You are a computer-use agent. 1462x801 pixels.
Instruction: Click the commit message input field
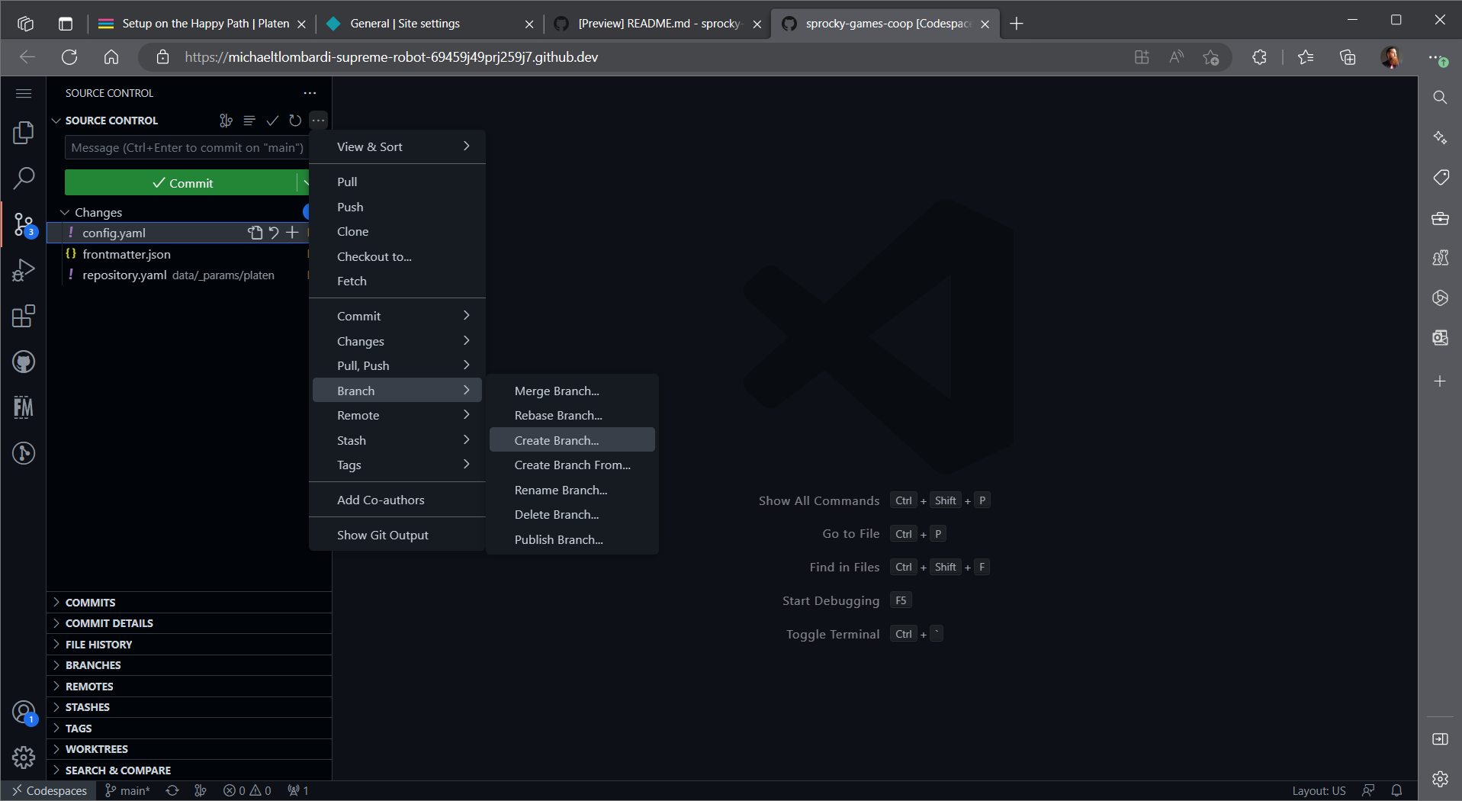(x=187, y=148)
